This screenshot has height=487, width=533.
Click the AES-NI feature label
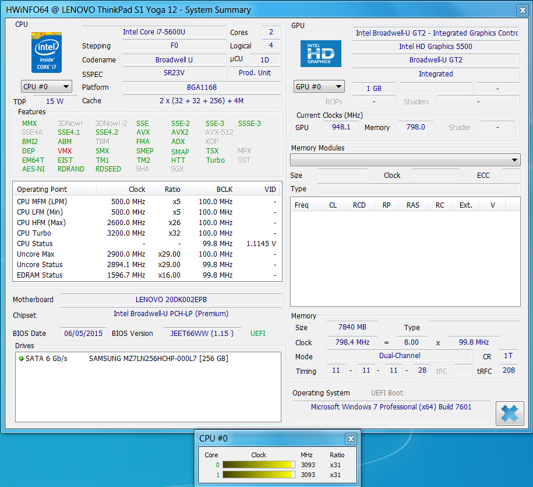coord(33,169)
